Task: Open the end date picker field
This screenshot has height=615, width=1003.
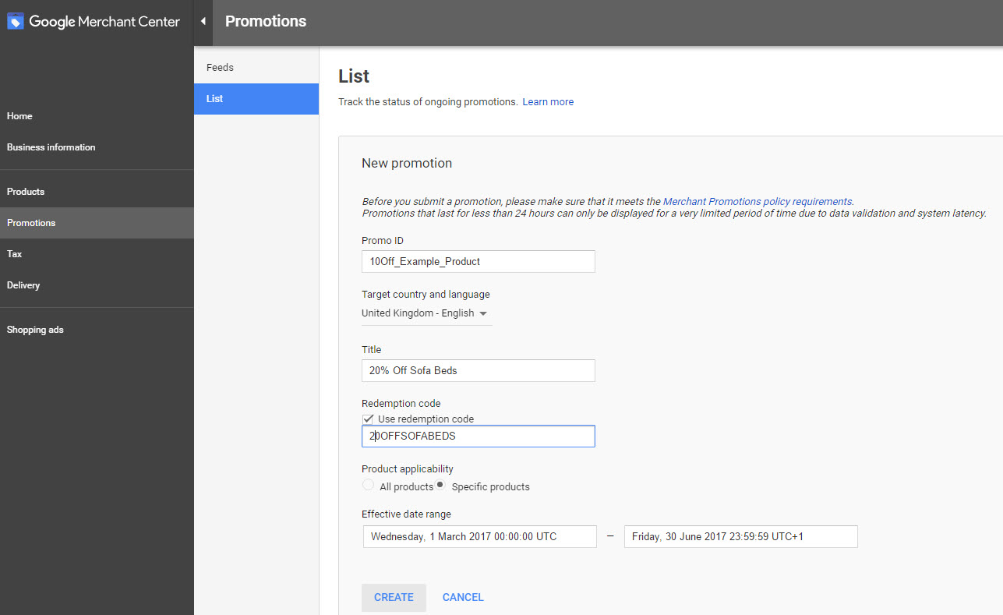Action: tap(740, 536)
